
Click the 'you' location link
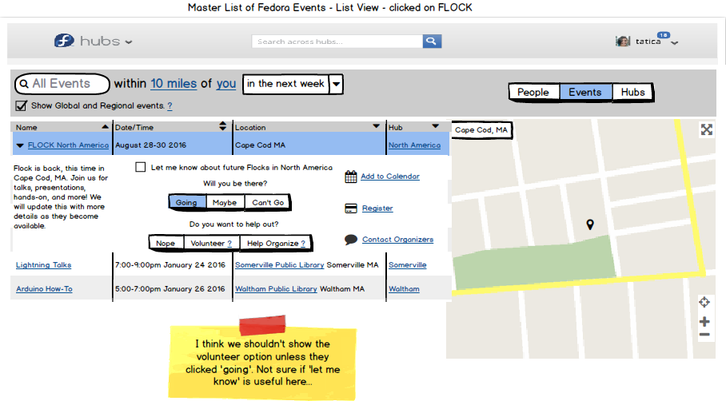[226, 84]
